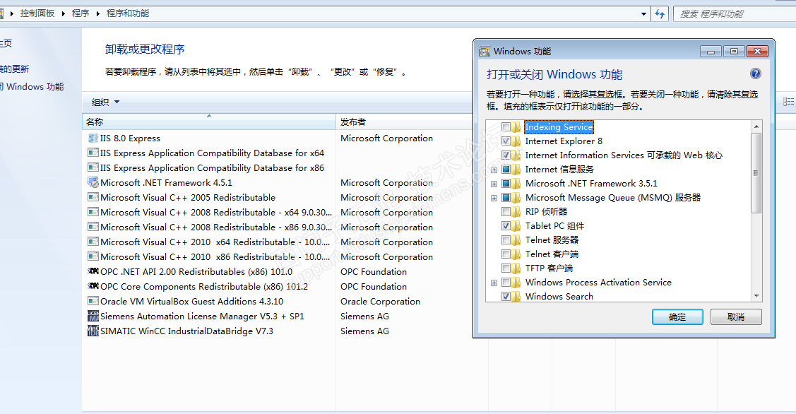Open the address bar history dropdown arrow
The width and height of the screenshot is (796, 414).
(643, 13)
